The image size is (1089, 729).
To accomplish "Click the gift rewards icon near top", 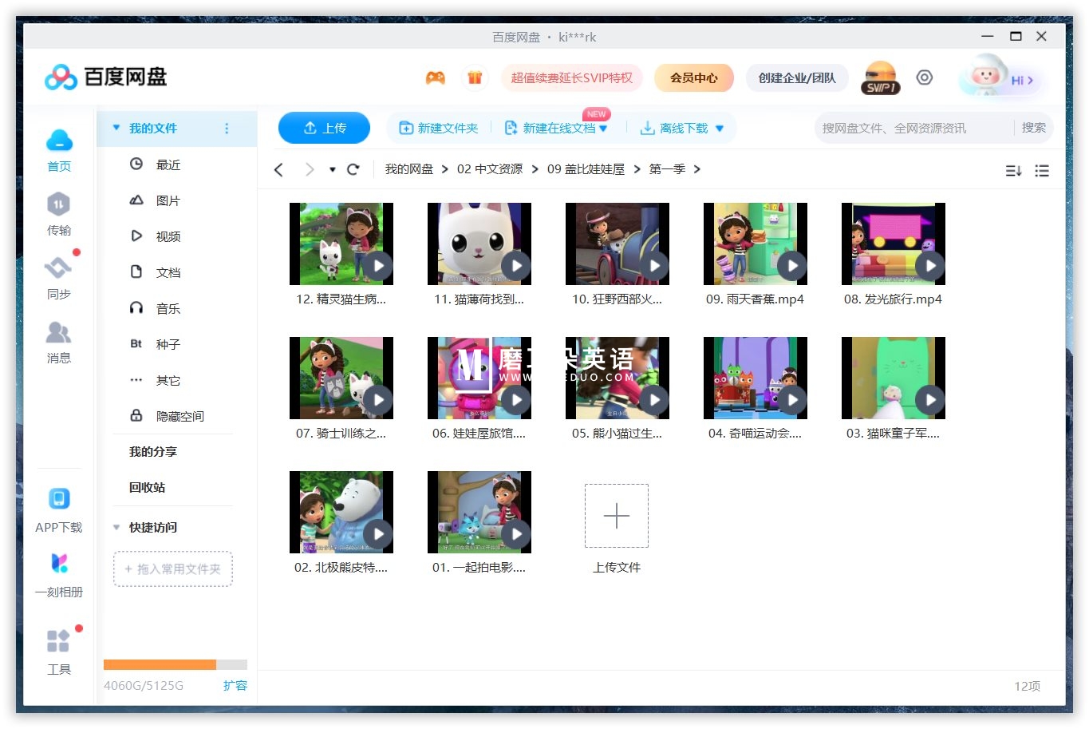I will (x=475, y=77).
